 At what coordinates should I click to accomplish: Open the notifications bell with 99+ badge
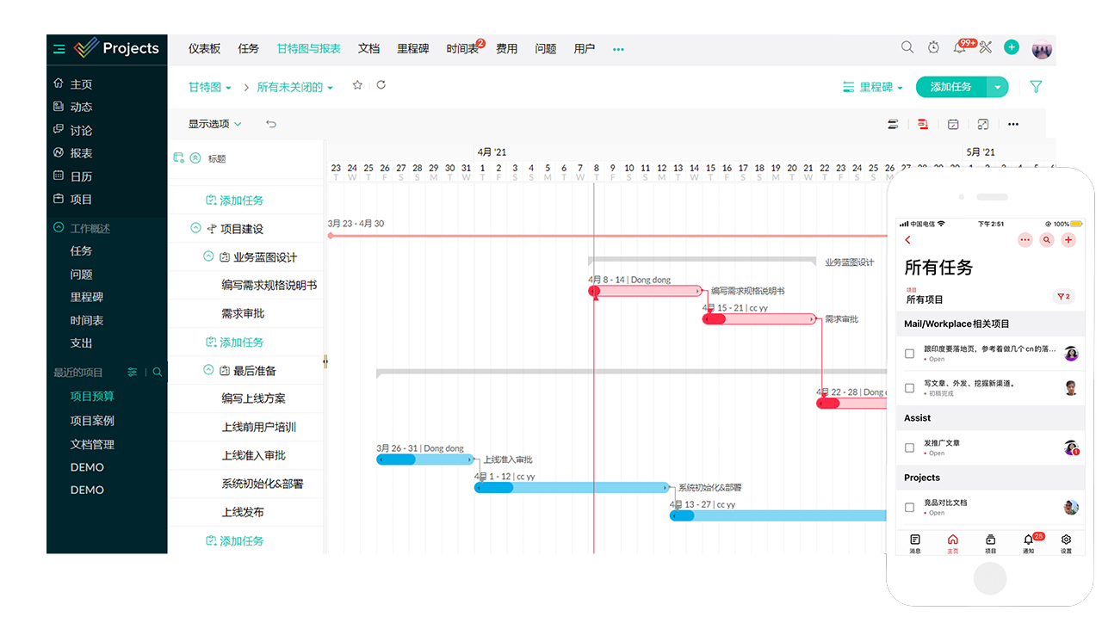coord(960,47)
